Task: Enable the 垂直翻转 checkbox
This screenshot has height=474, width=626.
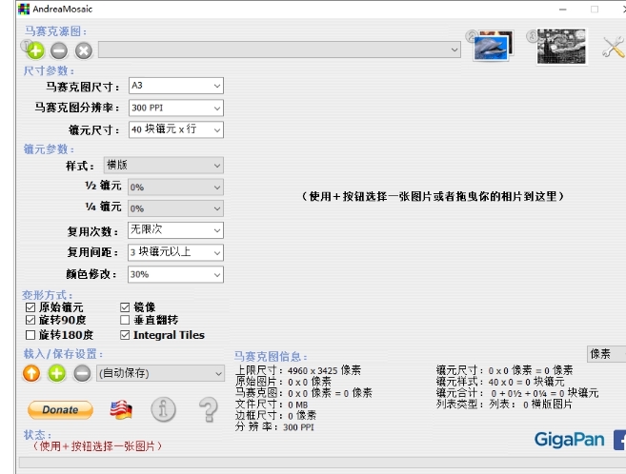Action: (125, 320)
